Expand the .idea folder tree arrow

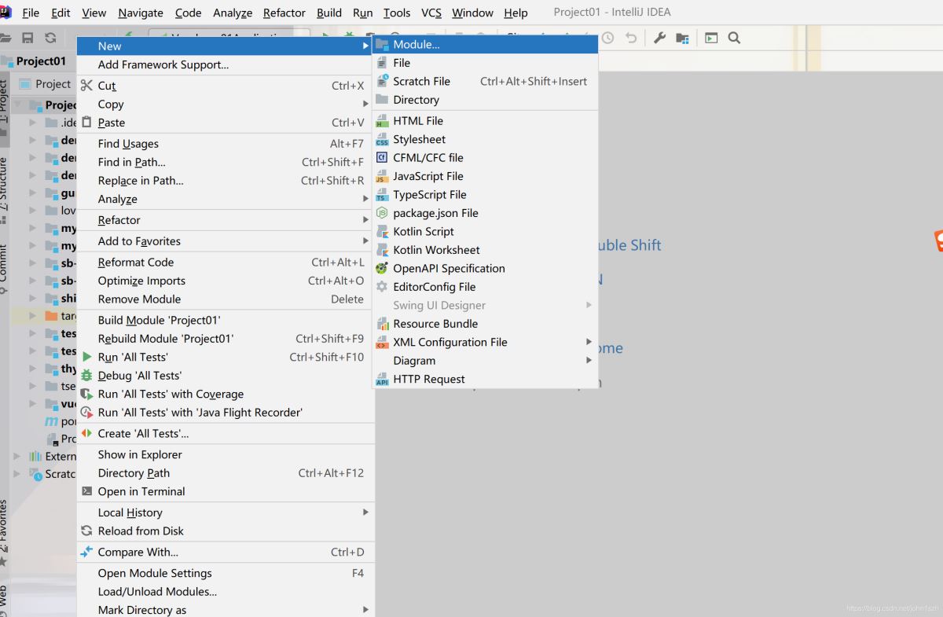click(x=32, y=123)
